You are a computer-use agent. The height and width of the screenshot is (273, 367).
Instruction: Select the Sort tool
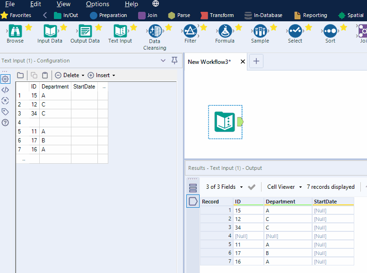click(x=330, y=31)
